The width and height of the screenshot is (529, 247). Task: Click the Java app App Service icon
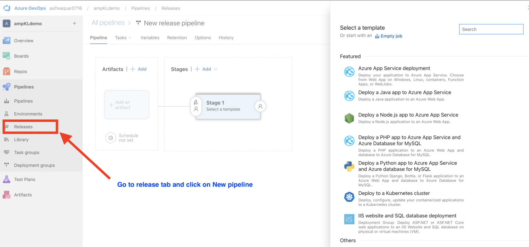coord(349,96)
